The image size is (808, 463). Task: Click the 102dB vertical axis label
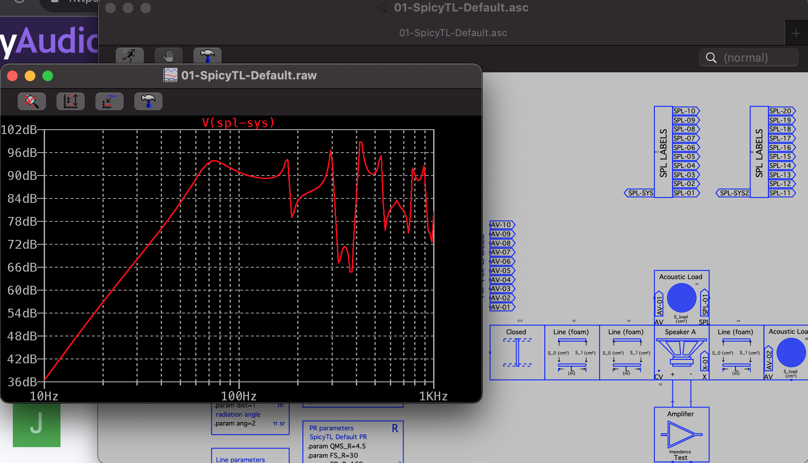(19, 130)
